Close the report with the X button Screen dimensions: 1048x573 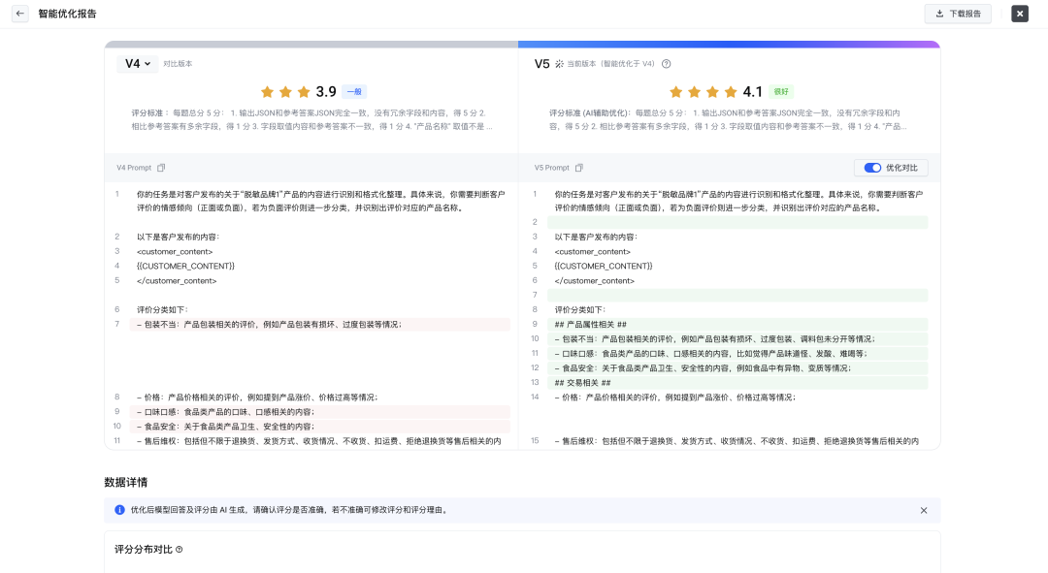coord(1019,14)
